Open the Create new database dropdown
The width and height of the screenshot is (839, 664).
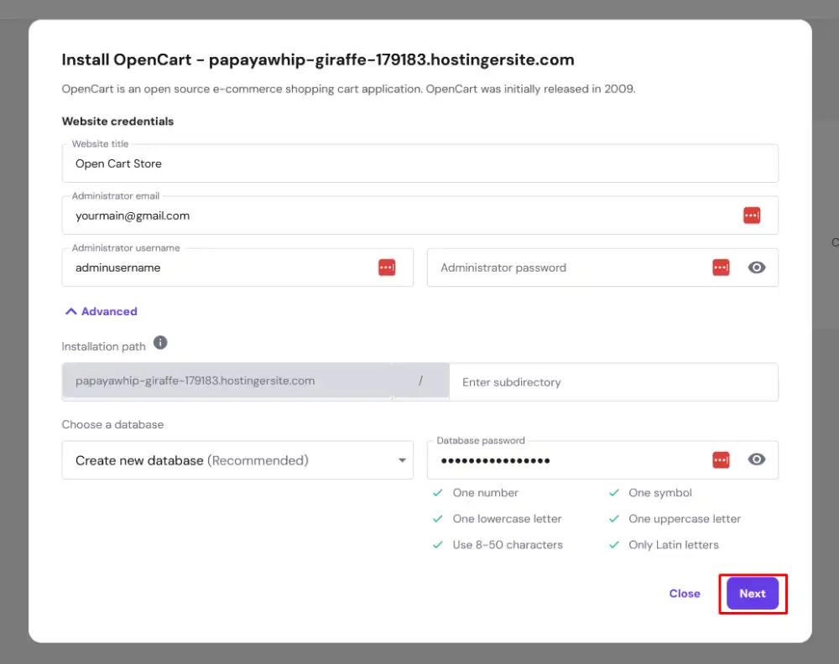237,460
